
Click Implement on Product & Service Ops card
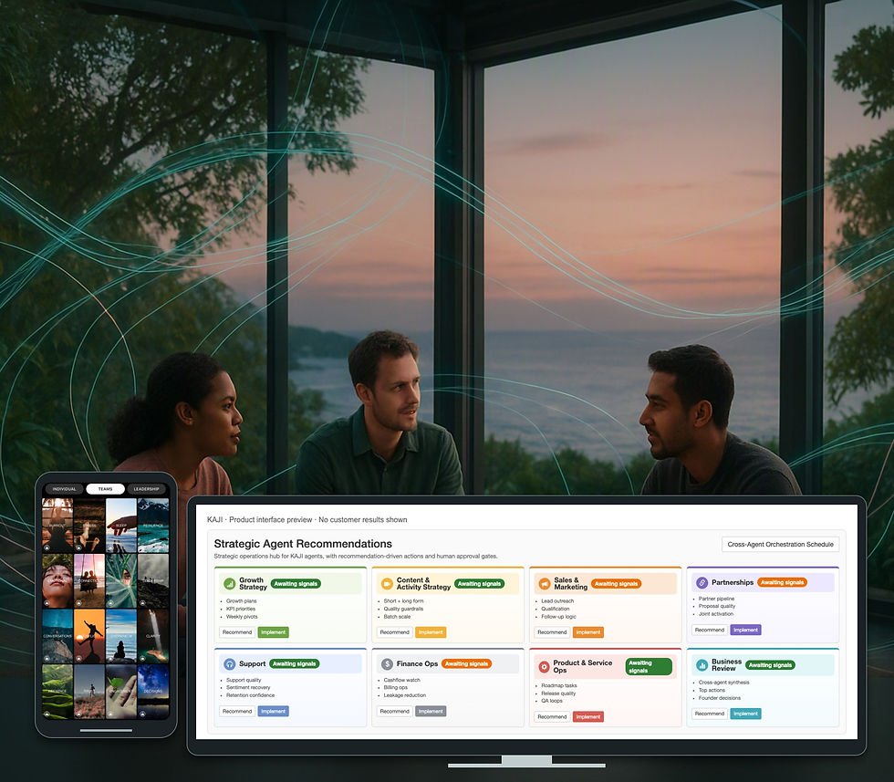point(587,716)
